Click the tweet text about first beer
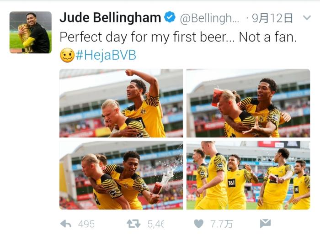 [178, 37]
